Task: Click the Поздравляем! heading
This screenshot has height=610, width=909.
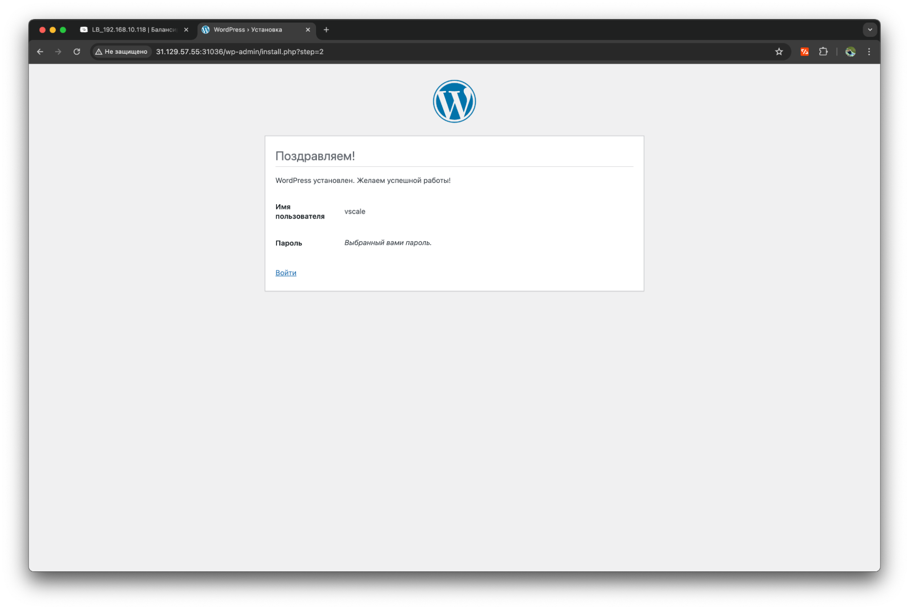Action: (315, 156)
